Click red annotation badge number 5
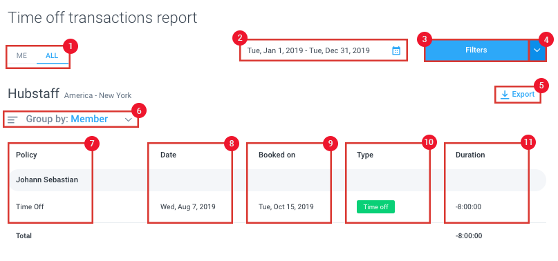 pyautogui.click(x=541, y=86)
